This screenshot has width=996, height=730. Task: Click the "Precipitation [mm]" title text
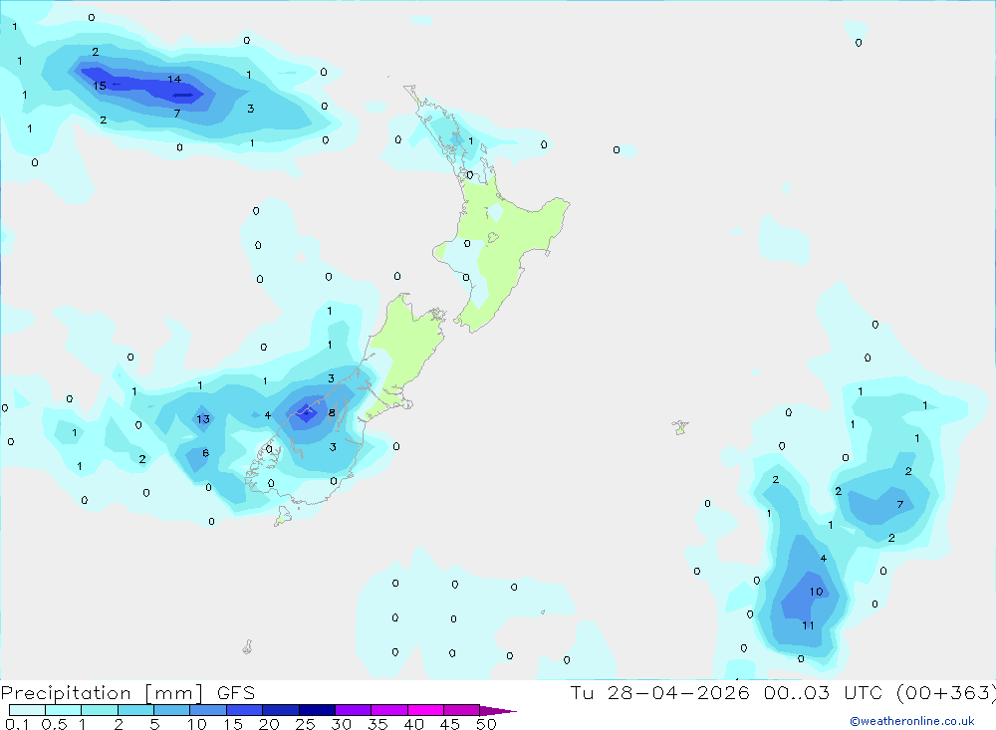click(x=102, y=693)
